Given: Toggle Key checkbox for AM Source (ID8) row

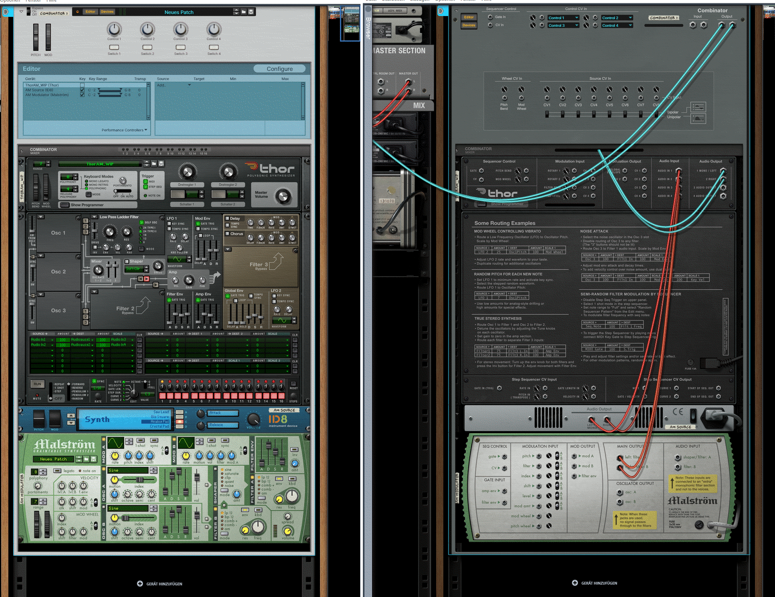Looking at the screenshot, I should (82, 90).
